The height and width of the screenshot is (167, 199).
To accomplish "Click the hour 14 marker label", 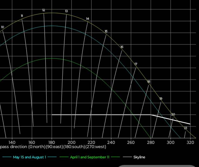I will tap(87, 19).
